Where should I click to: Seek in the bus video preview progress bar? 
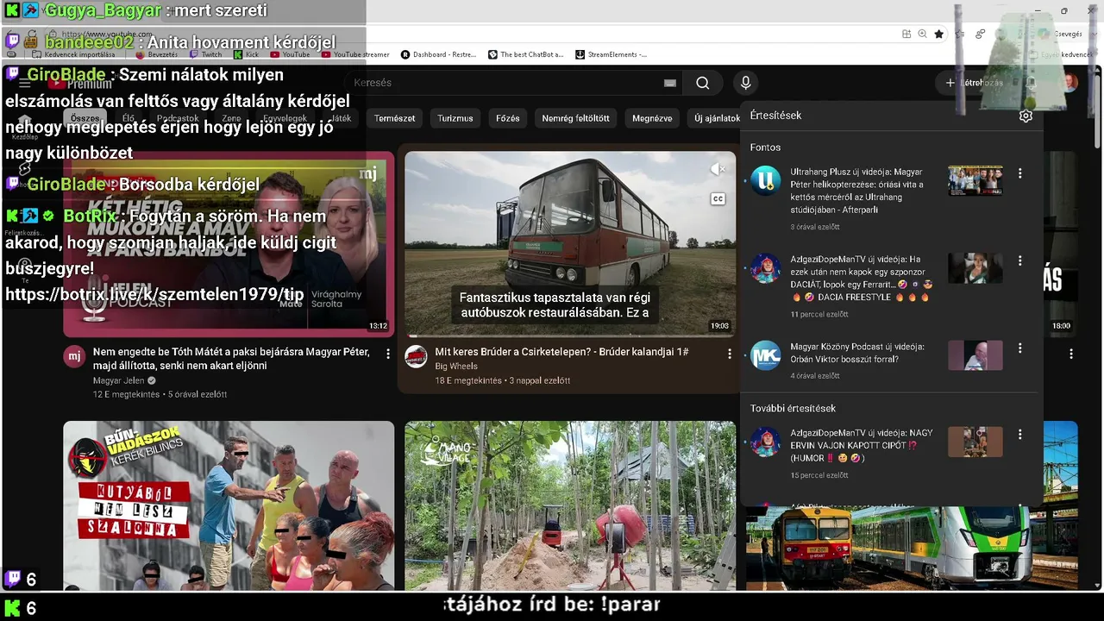point(570,336)
